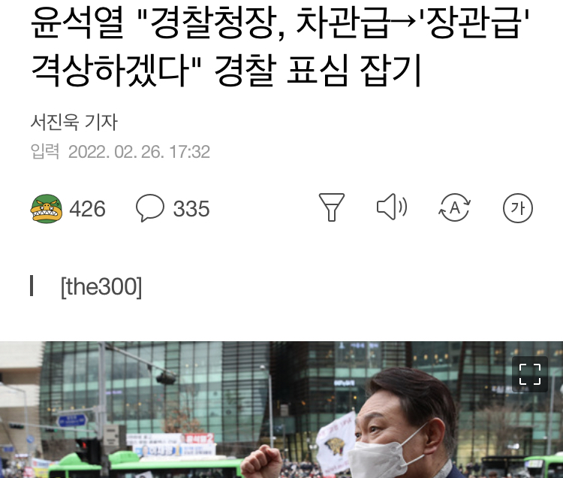Click the green bus in photo background

(x=143, y=467)
